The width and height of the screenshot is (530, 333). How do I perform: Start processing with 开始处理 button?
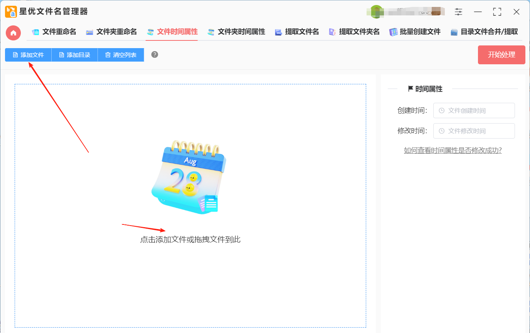tap(501, 55)
